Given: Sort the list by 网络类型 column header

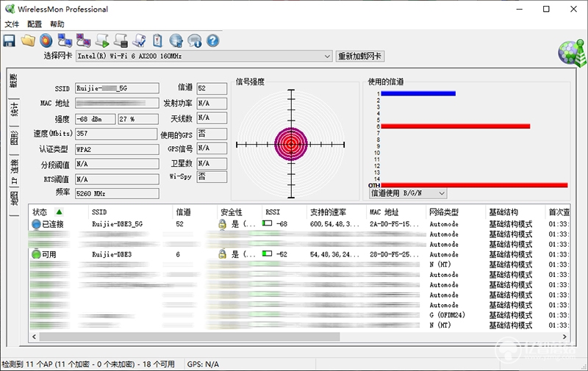Looking at the screenshot, I should tap(456, 212).
